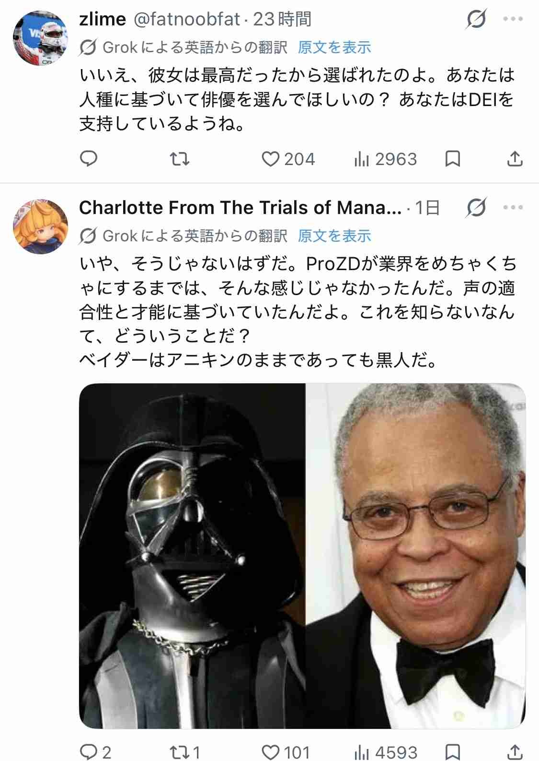Retweet zlime's post
This screenshot has height=761, width=539.
coord(180,159)
